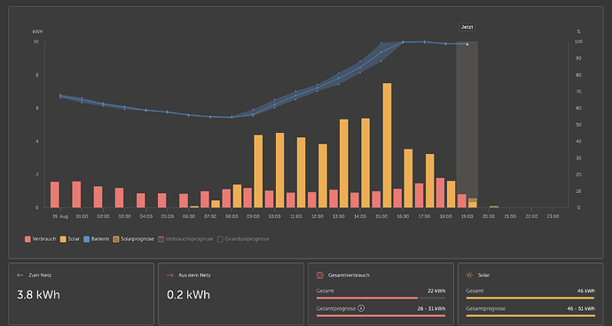This screenshot has height=326, width=612.
Task: Click the Batterie line point at 16:00
Action: [x=403, y=42]
